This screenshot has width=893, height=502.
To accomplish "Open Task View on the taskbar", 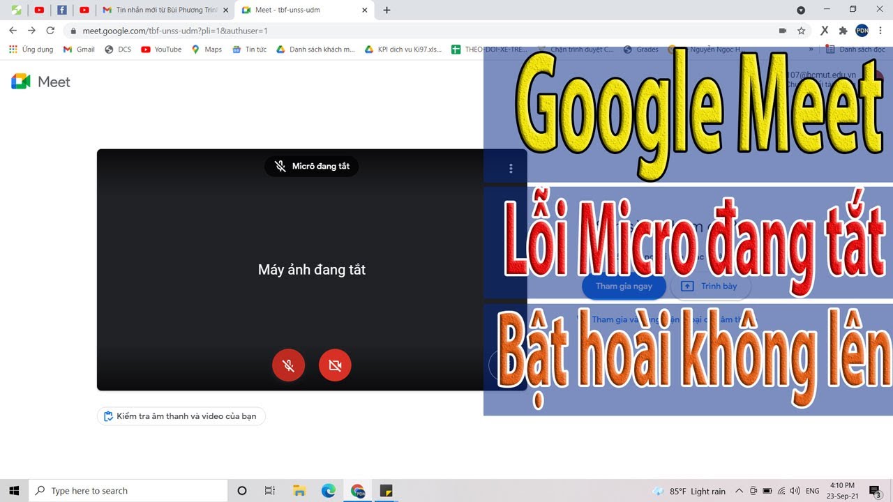I will (x=270, y=491).
